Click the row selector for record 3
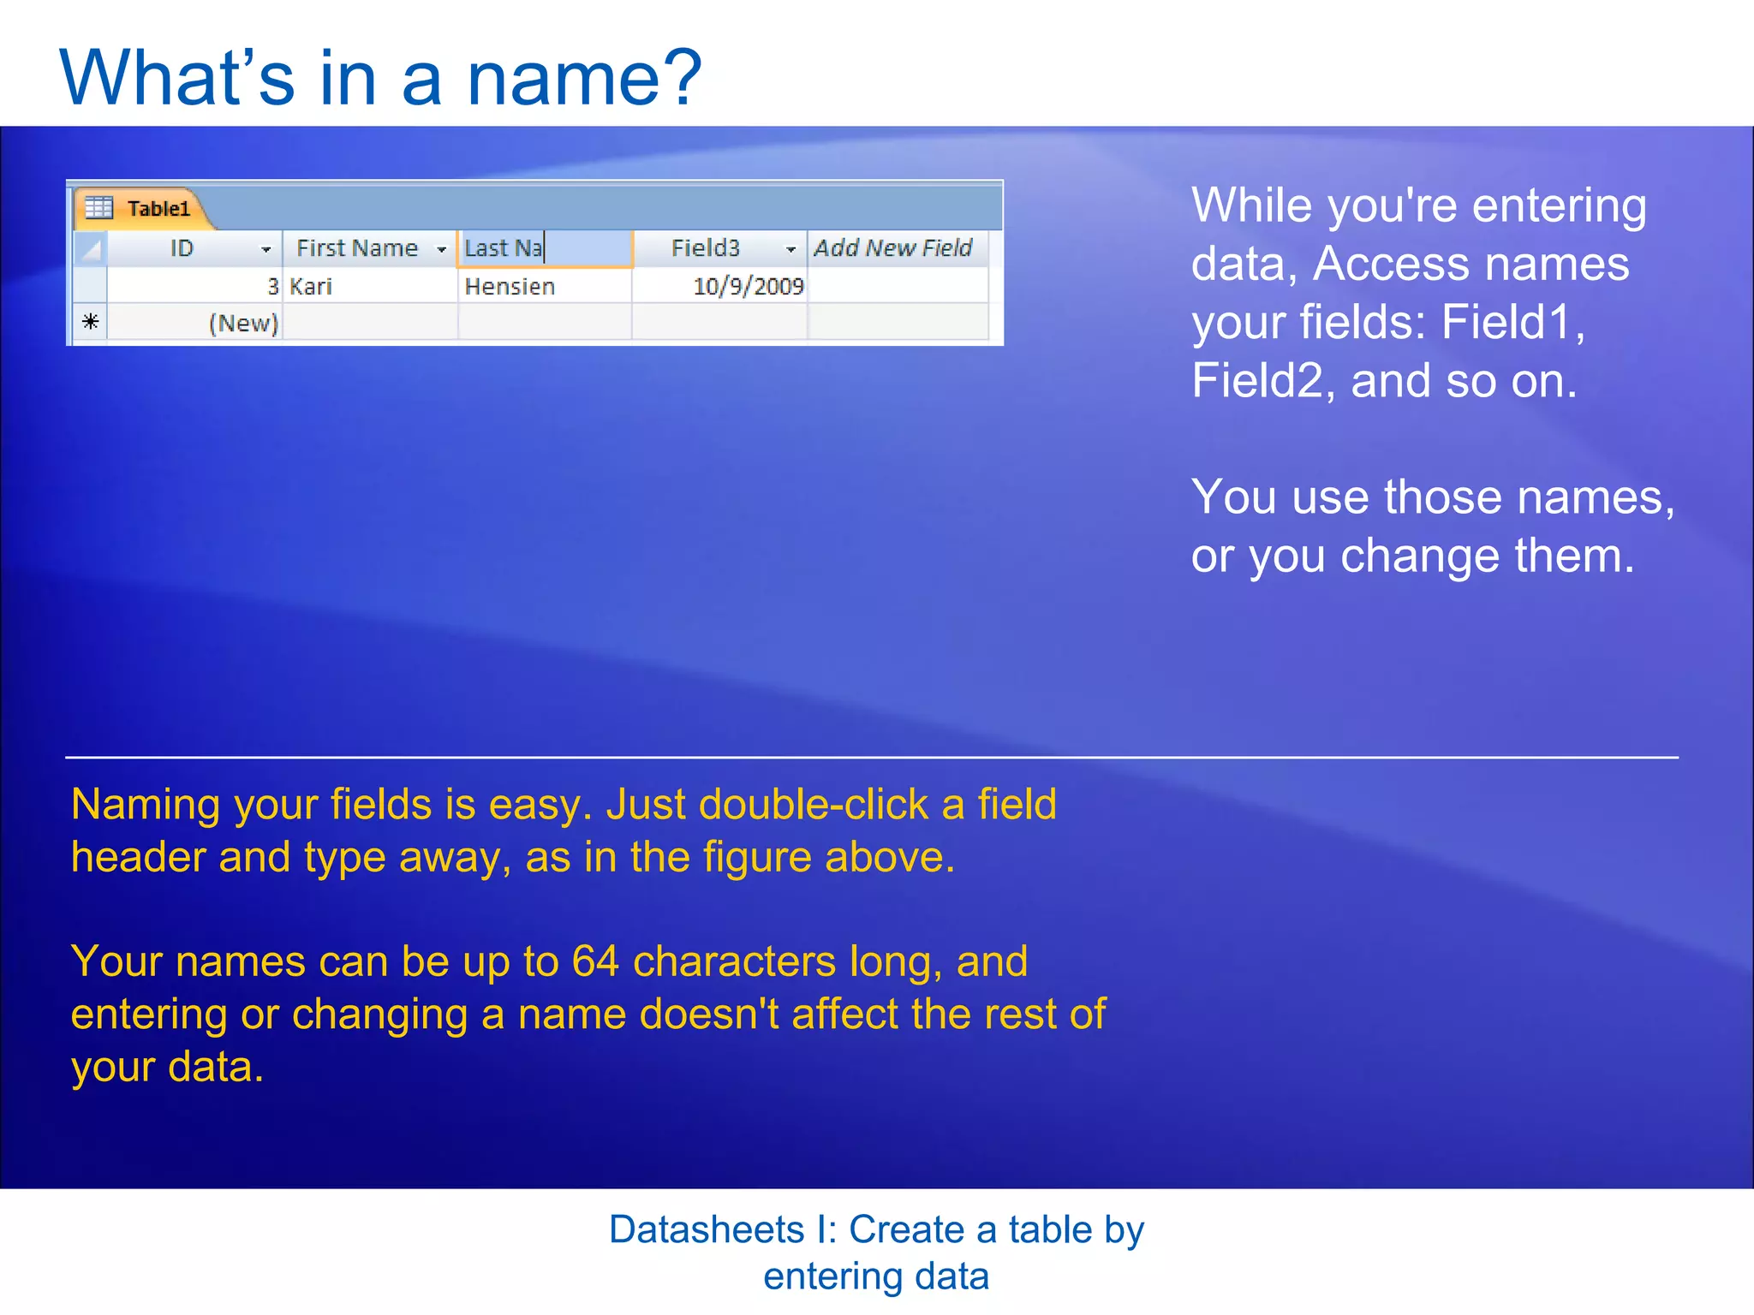This screenshot has width=1754, height=1315. (90, 286)
